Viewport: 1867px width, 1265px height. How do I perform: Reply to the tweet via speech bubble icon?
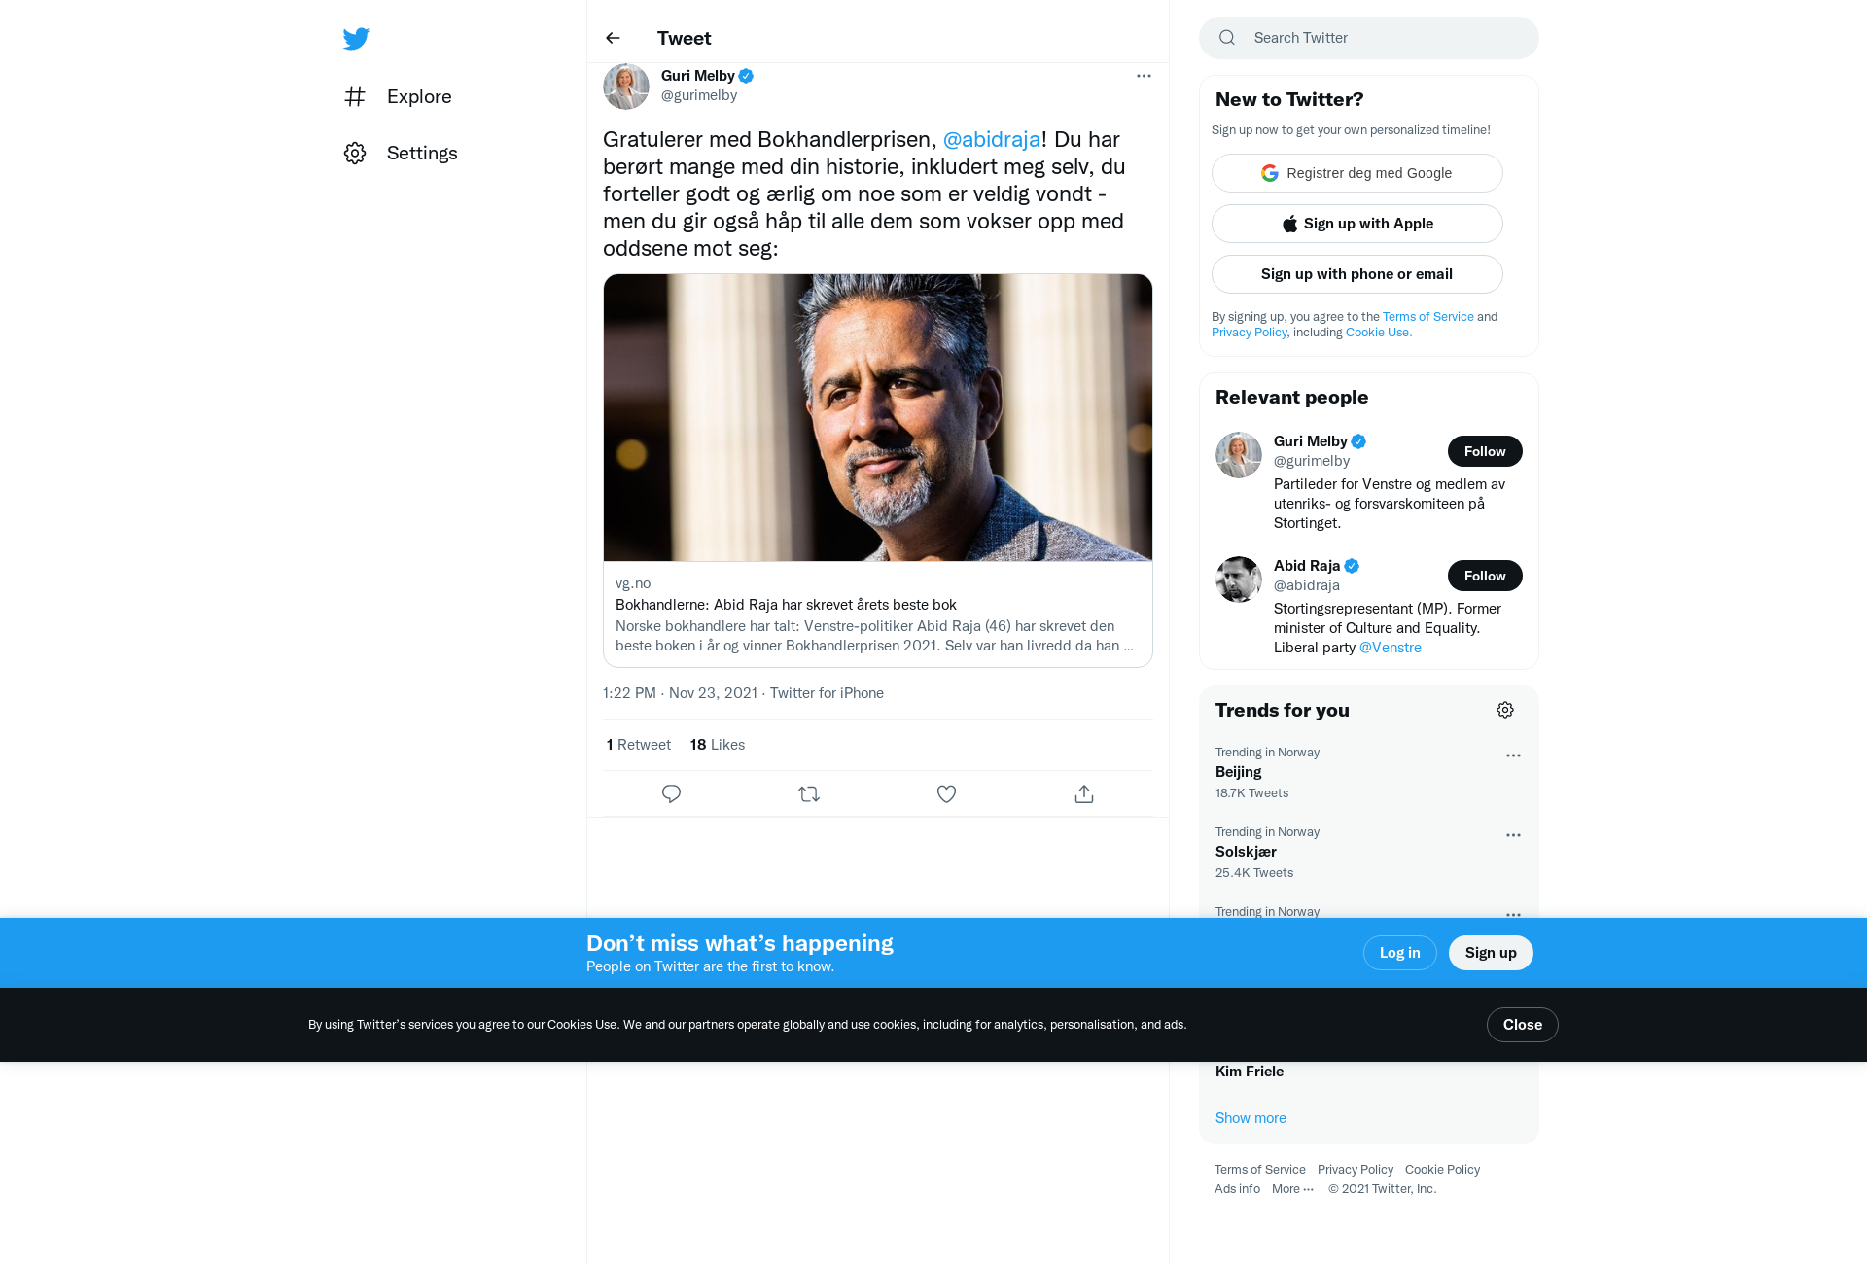pos(671,794)
